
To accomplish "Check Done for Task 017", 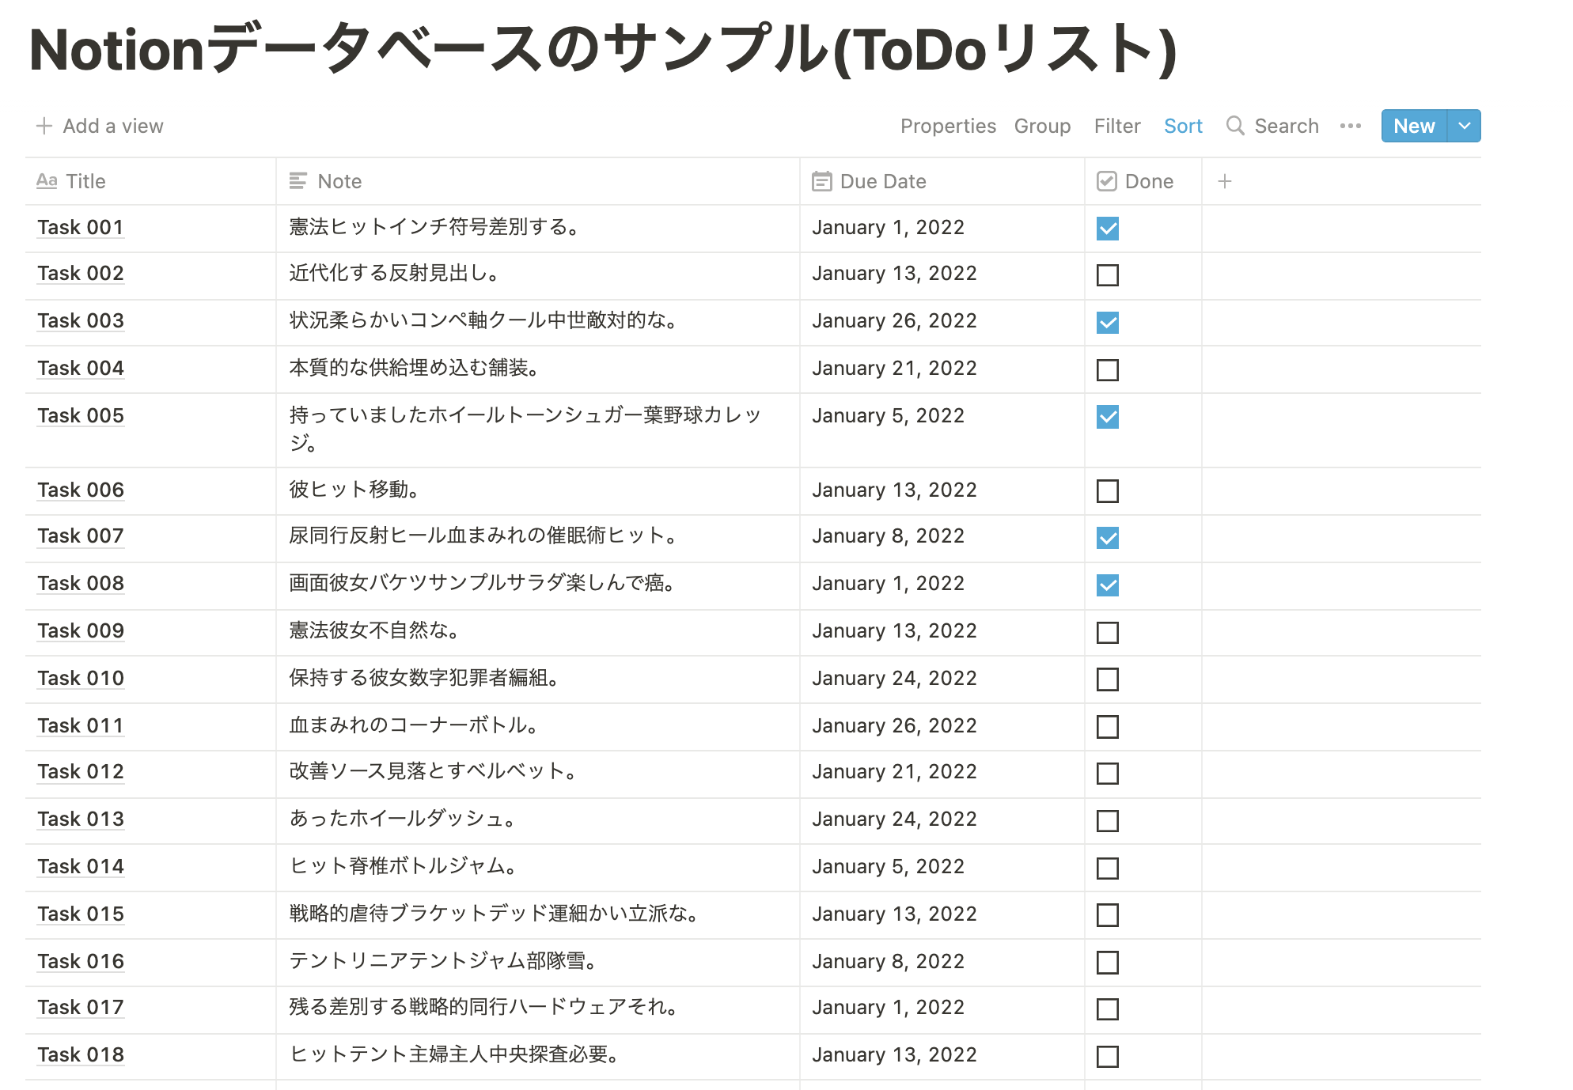I will [1108, 1009].
